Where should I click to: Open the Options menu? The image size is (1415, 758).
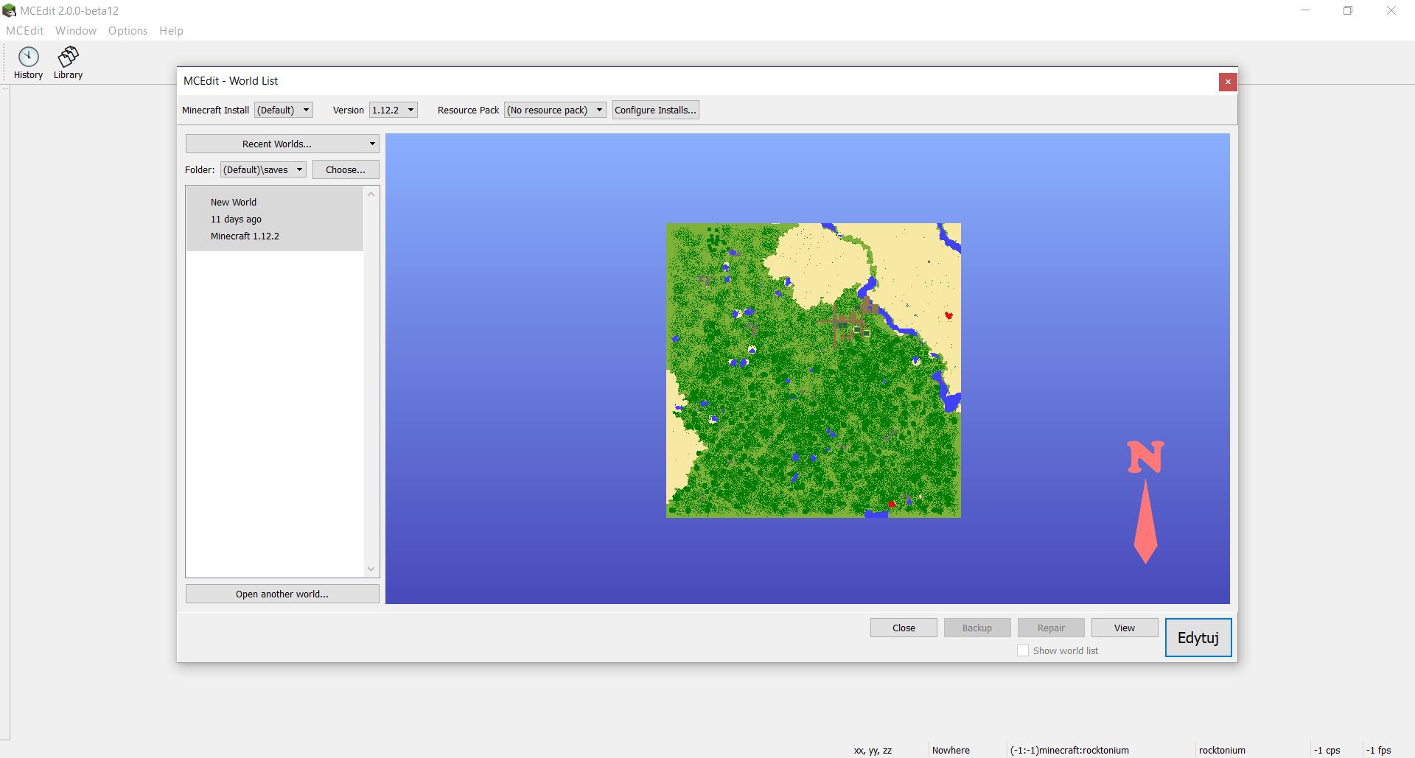[127, 30]
